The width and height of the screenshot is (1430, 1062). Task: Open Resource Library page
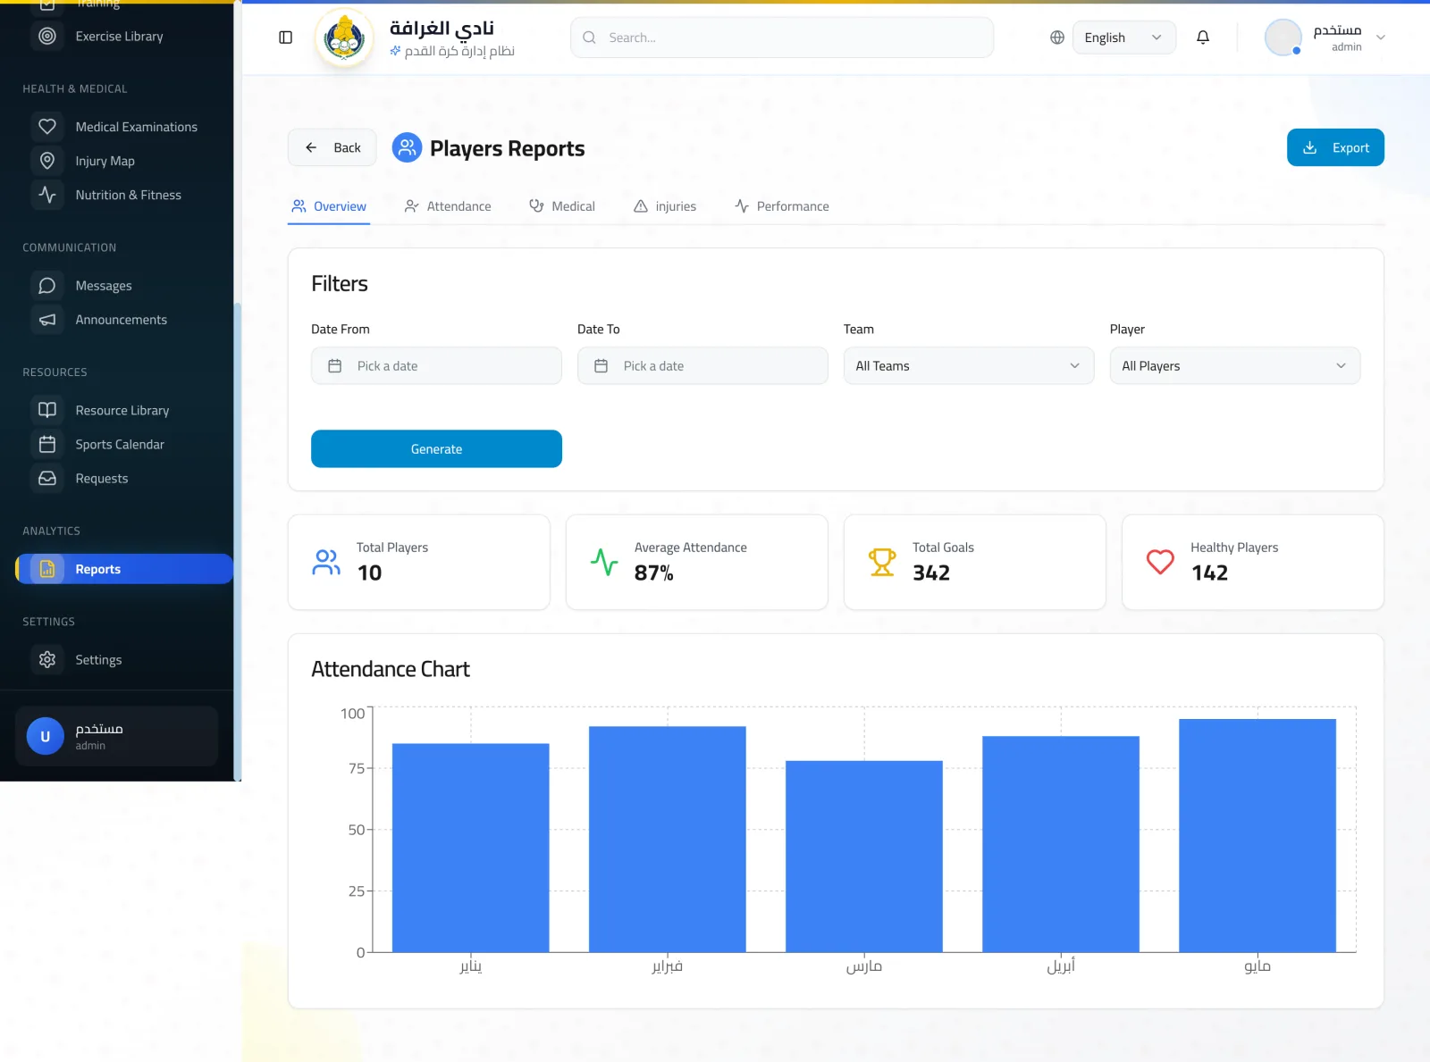(122, 410)
